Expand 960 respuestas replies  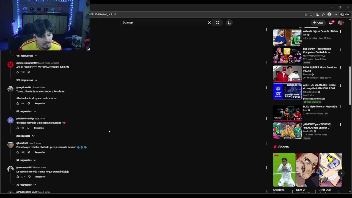(x=27, y=80)
